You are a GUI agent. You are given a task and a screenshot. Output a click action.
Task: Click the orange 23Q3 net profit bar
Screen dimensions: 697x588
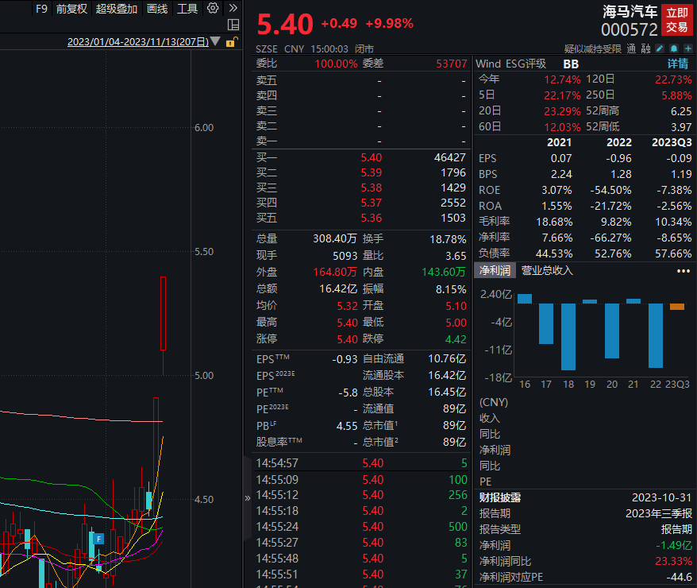677,307
